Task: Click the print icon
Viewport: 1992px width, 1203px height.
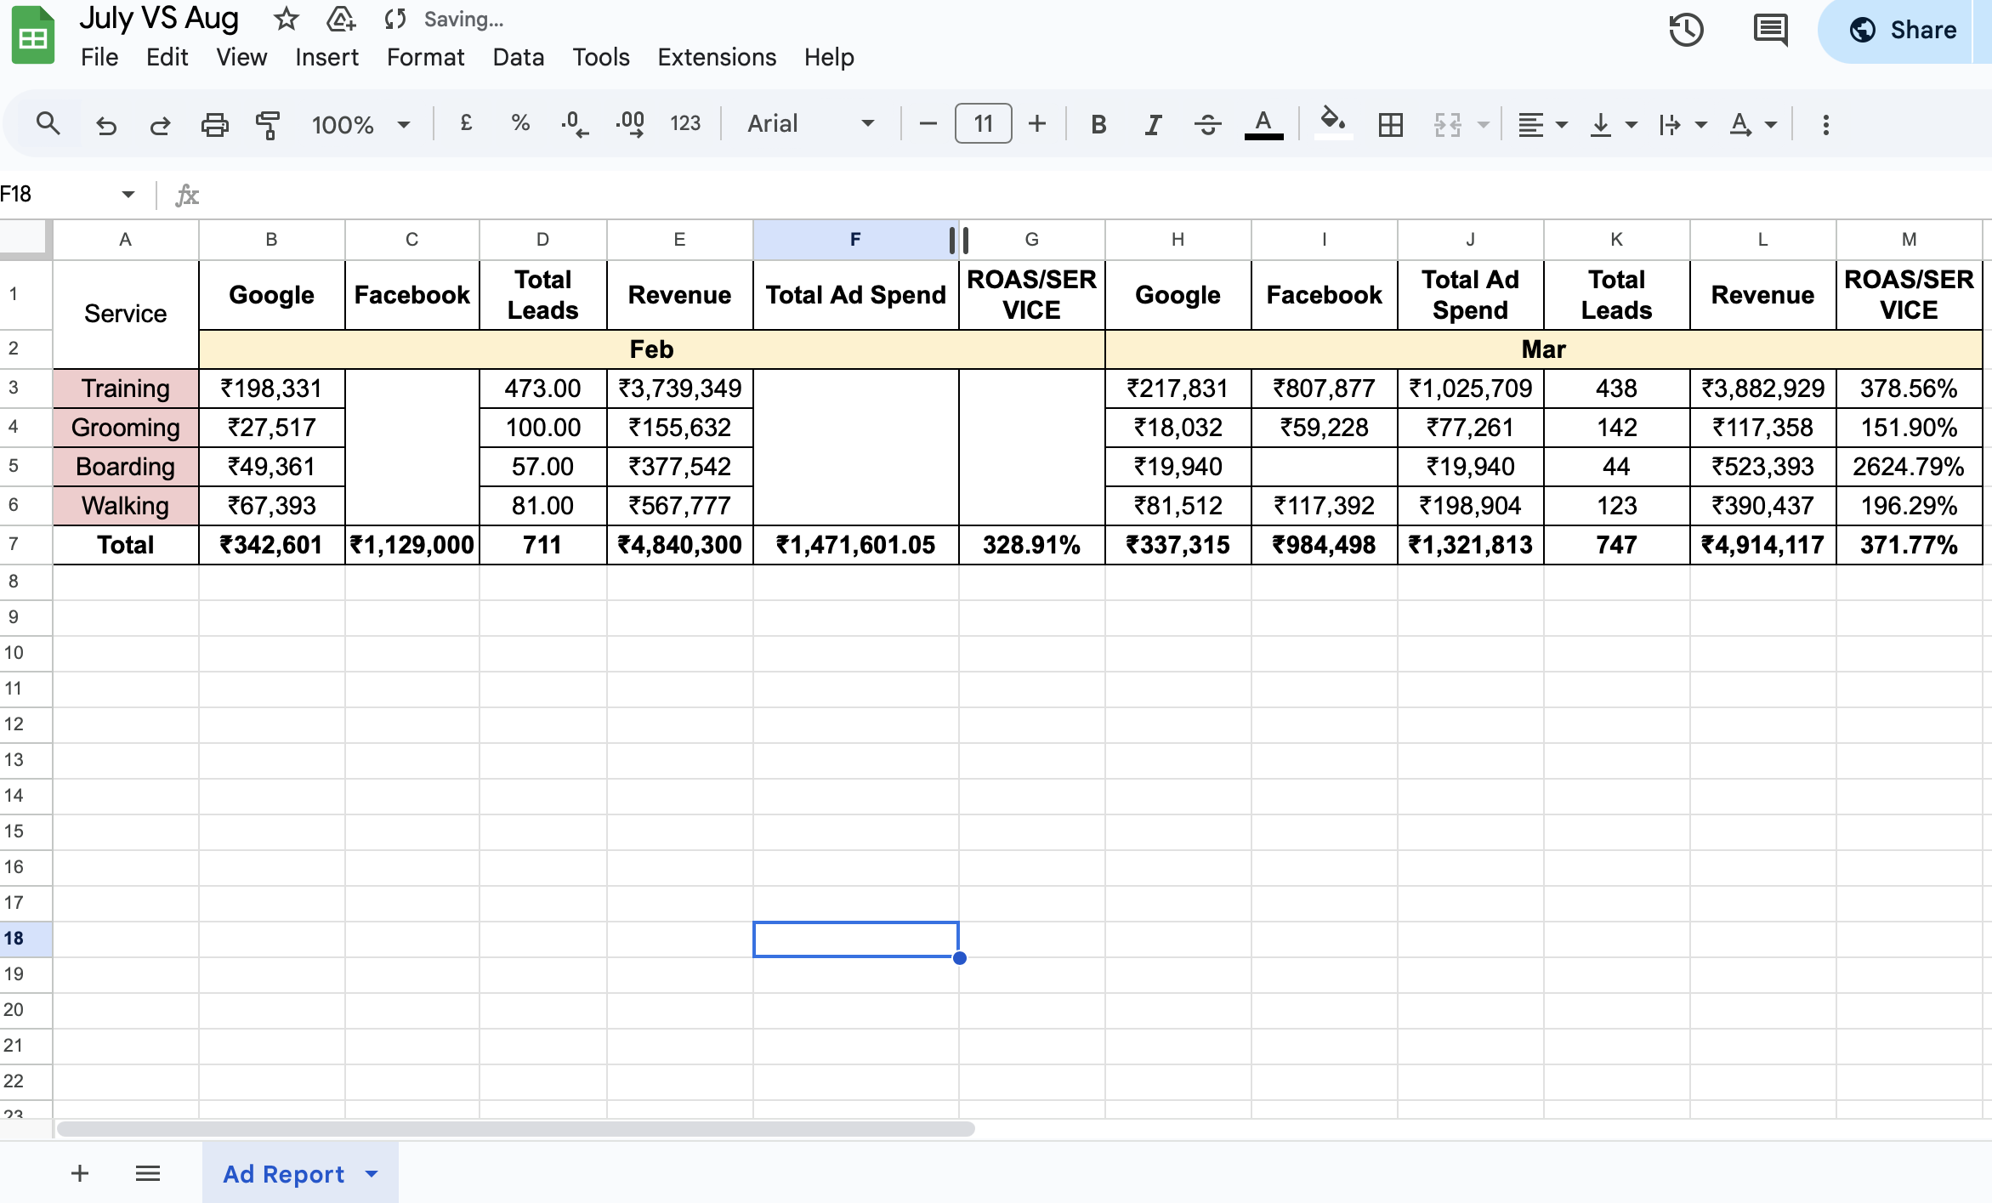Action: pos(214,125)
